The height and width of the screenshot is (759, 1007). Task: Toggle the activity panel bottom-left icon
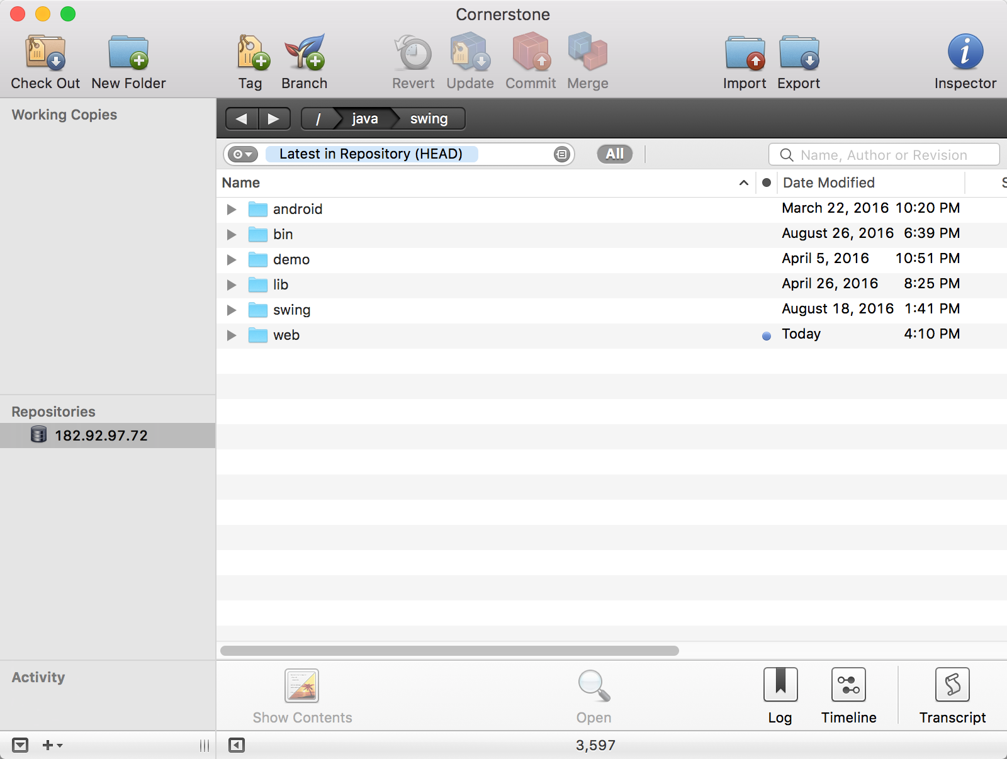click(x=20, y=745)
